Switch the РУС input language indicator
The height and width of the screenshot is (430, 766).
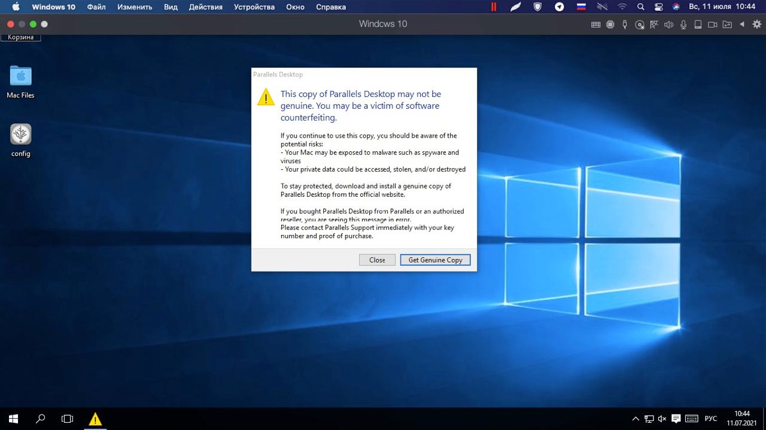click(x=711, y=419)
